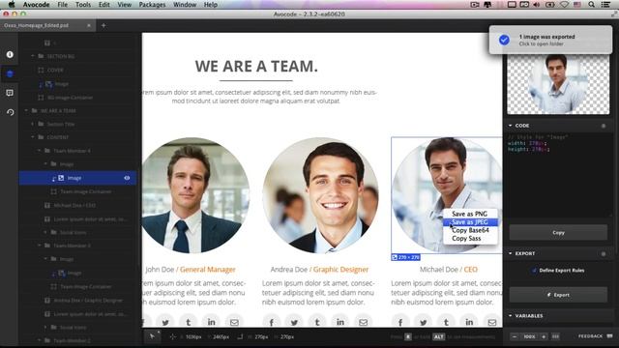Viewport: 619px width, 348px height.
Task: Click the blue checkmark in export notification
Action: coord(504,40)
